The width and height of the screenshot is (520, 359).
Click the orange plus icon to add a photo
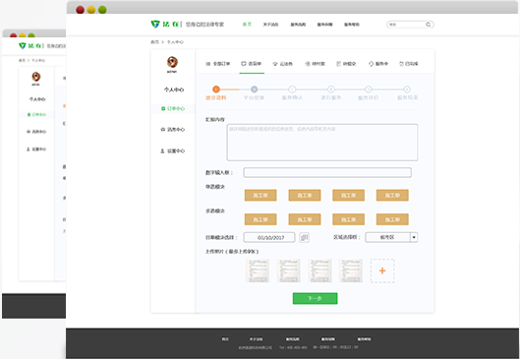[x=382, y=270]
